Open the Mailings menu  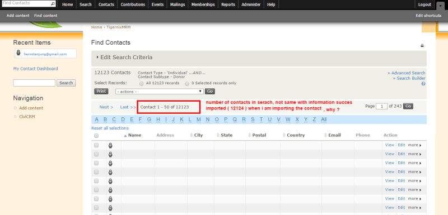[178, 4]
